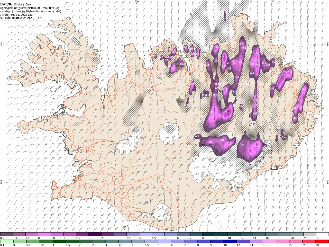Select the bright red swatch after 30, lower legend
329x247 pixels.
click(x=322, y=242)
